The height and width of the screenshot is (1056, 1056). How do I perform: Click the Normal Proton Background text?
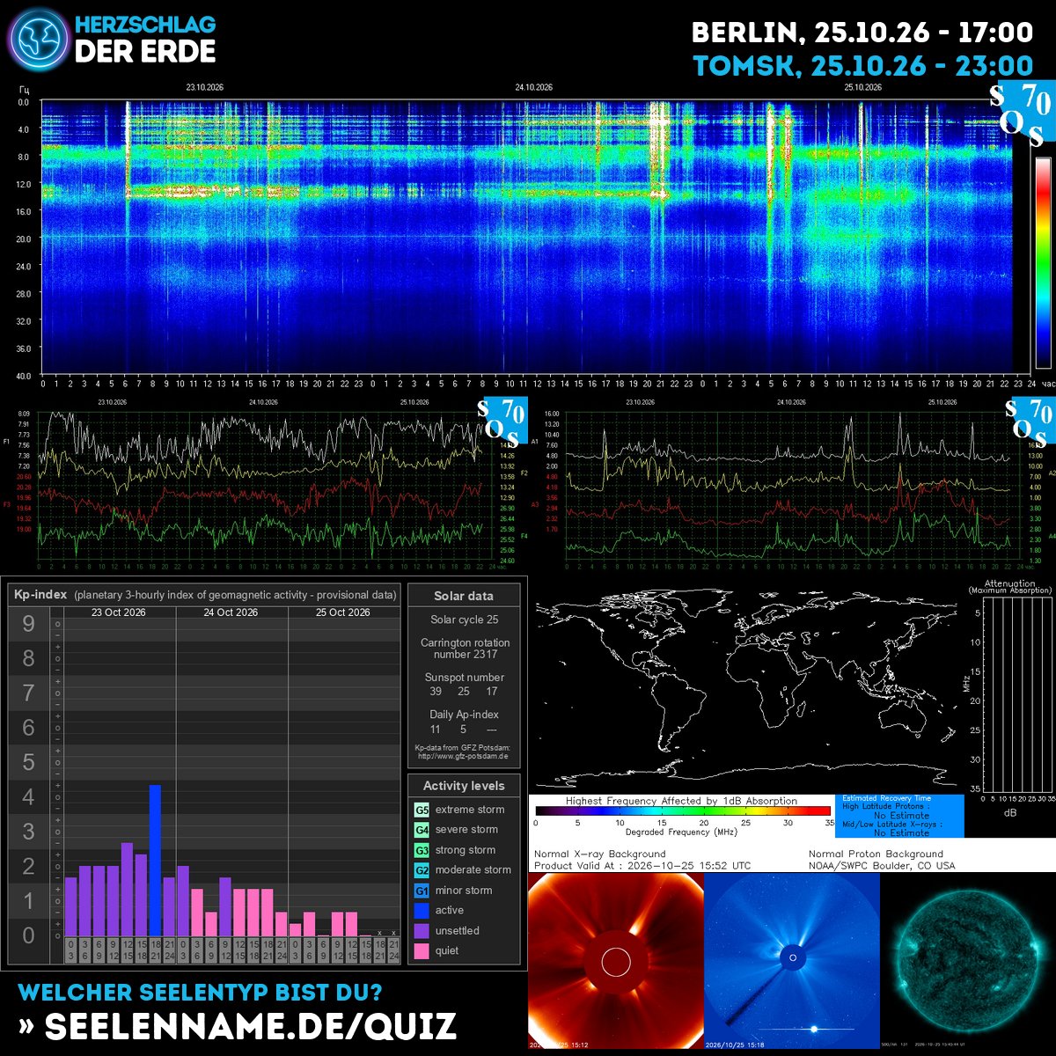point(876,854)
